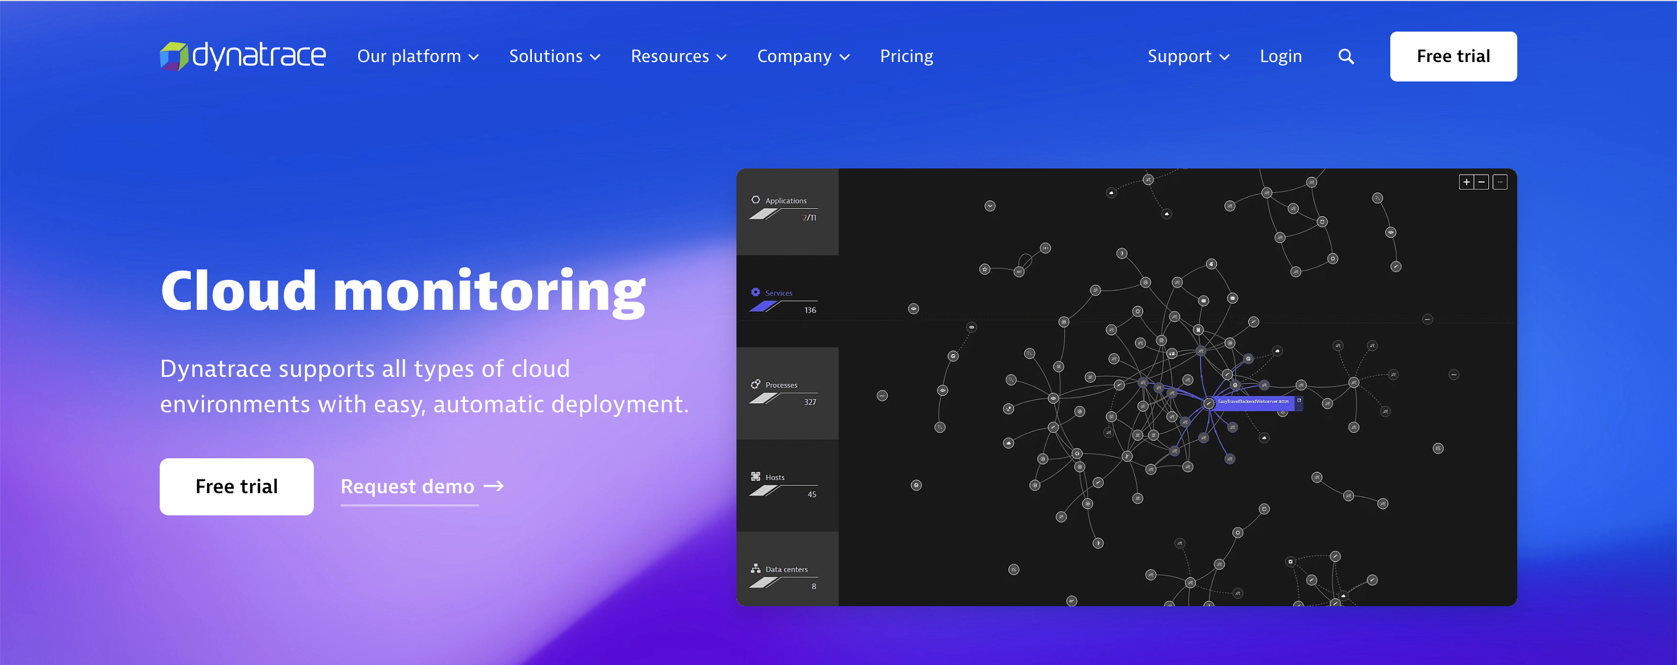This screenshot has width=1677, height=665.
Task: Click the Hosts count 45
Action: (812, 494)
